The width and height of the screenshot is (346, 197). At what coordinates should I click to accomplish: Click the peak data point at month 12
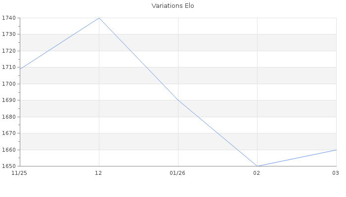tap(99, 18)
